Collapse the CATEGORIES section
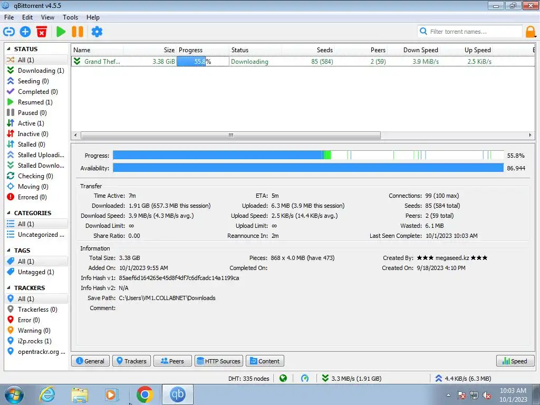The image size is (540, 405). click(8, 213)
